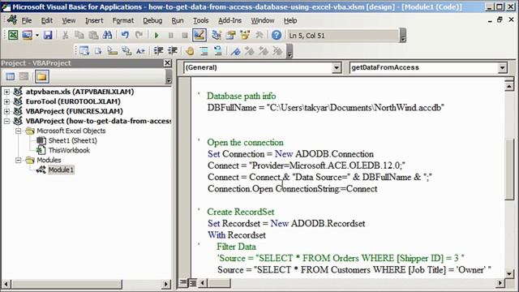
Task: Open Find with the binoculars icon
Action: click(107, 35)
